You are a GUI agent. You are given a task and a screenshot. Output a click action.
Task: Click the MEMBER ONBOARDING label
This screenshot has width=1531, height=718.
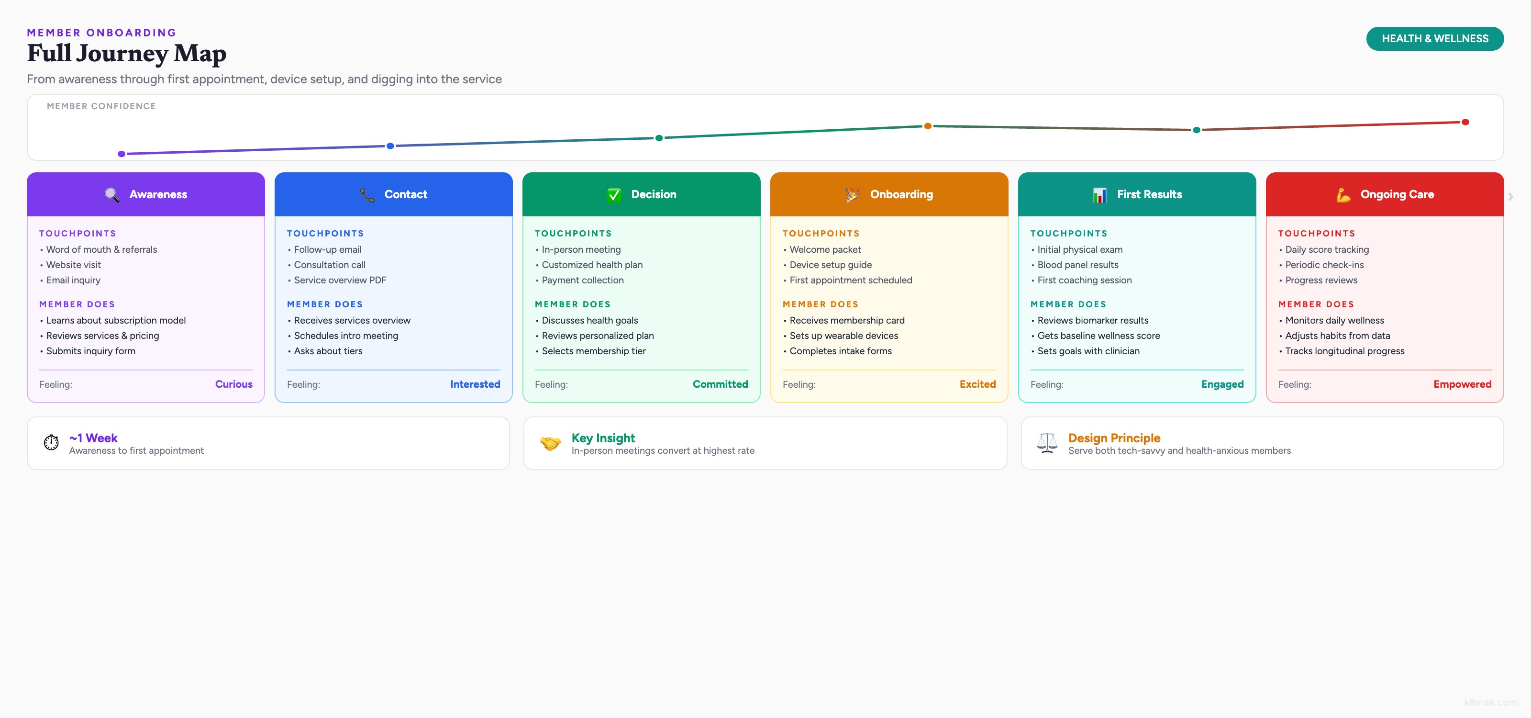click(x=101, y=33)
